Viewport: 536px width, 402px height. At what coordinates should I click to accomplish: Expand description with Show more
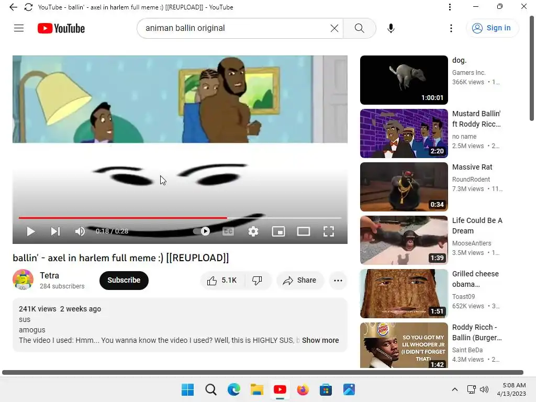tap(320, 340)
